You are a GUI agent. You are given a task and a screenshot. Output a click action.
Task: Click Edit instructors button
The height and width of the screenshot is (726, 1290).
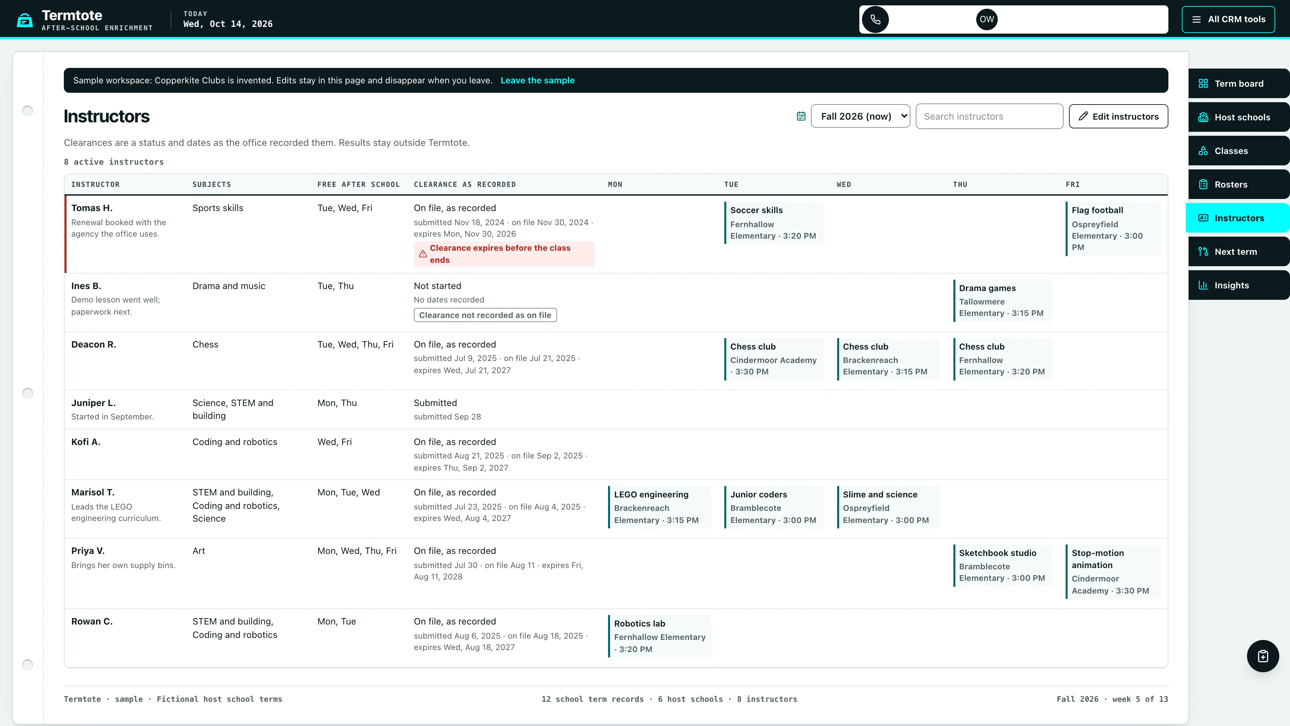click(x=1118, y=116)
